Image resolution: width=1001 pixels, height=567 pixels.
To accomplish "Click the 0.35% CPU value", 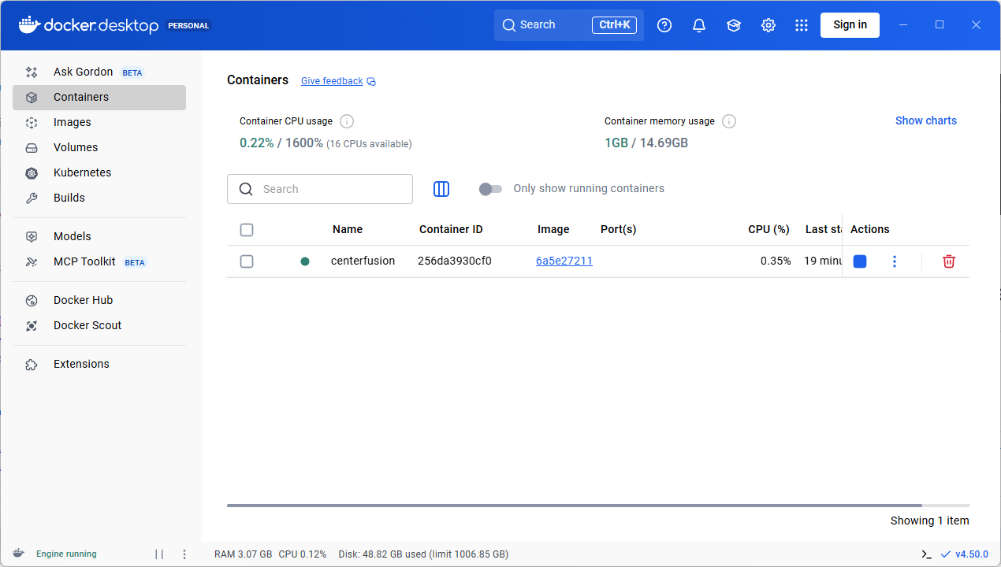I will pyautogui.click(x=776, y=261).
